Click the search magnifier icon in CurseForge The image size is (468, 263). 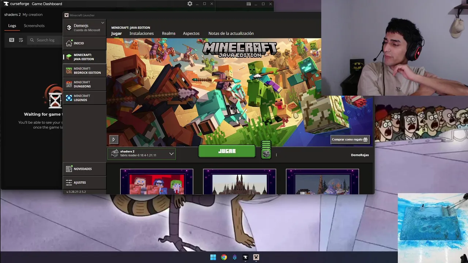(x=32, y=40)
